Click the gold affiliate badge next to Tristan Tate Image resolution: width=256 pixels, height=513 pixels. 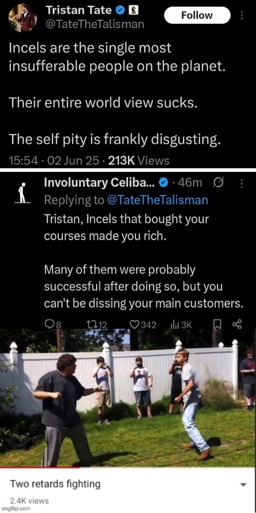134,10
